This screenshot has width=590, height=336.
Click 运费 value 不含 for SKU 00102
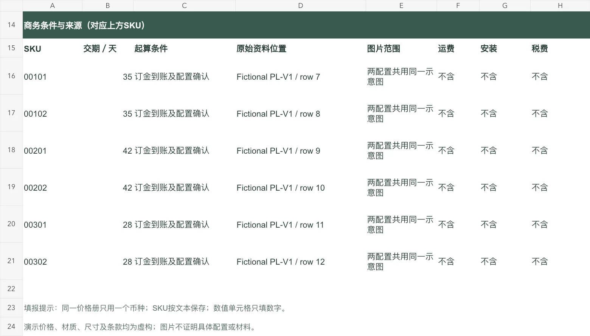[x=458, y=113]
